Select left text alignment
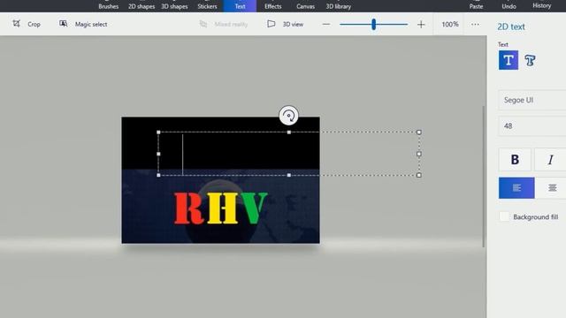The height and width of the screenshot is (318, 566). pos(516,188)
